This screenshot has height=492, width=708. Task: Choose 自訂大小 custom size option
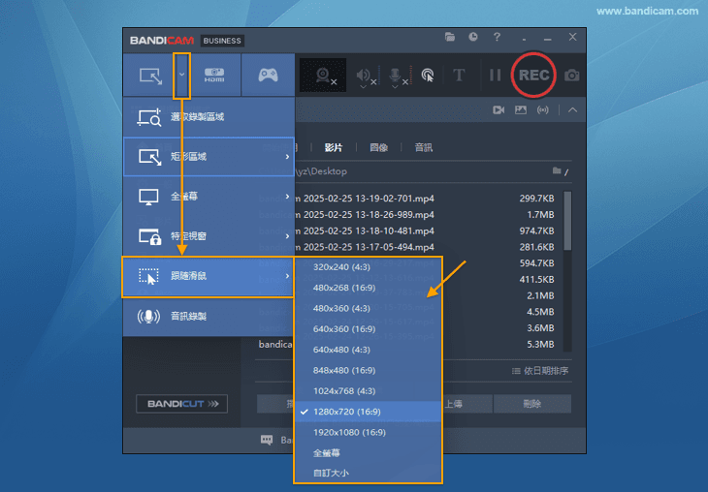click(x=368, y=473)
